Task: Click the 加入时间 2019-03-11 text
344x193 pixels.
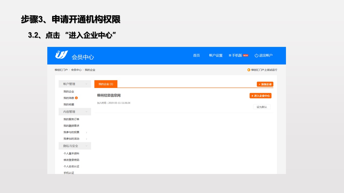Action: (114, 103)
